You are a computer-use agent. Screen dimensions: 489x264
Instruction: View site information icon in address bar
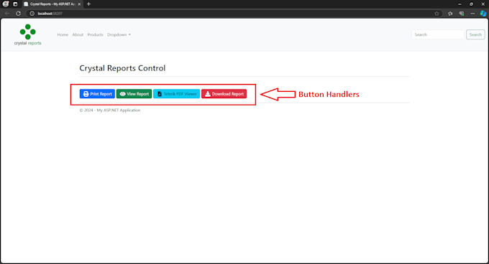click(32, 14)
